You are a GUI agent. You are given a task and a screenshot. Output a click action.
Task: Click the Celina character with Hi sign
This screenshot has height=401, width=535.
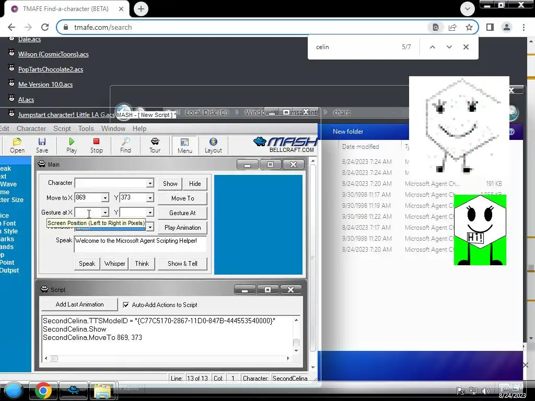pos(480,230)
